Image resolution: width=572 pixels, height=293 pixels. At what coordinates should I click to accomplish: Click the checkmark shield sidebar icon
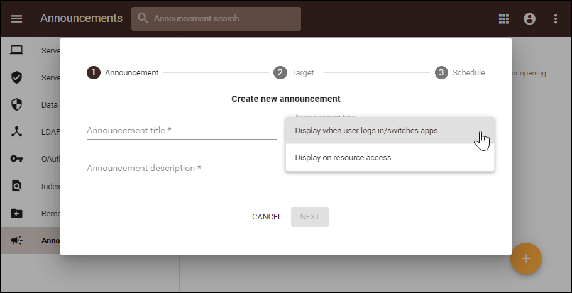click(17, 77)
